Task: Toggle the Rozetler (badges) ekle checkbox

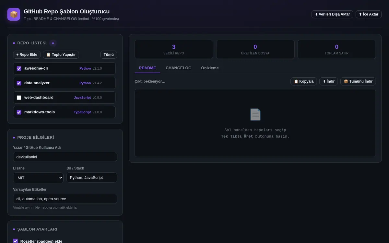Action: point(15,241)
